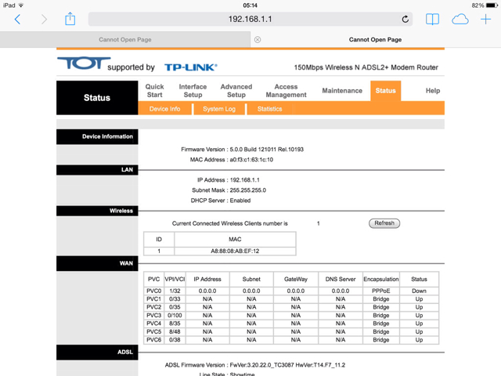501x376 pixels.
Task: Click the PPPoE encapsulation cell
Action: click(381, 291)
